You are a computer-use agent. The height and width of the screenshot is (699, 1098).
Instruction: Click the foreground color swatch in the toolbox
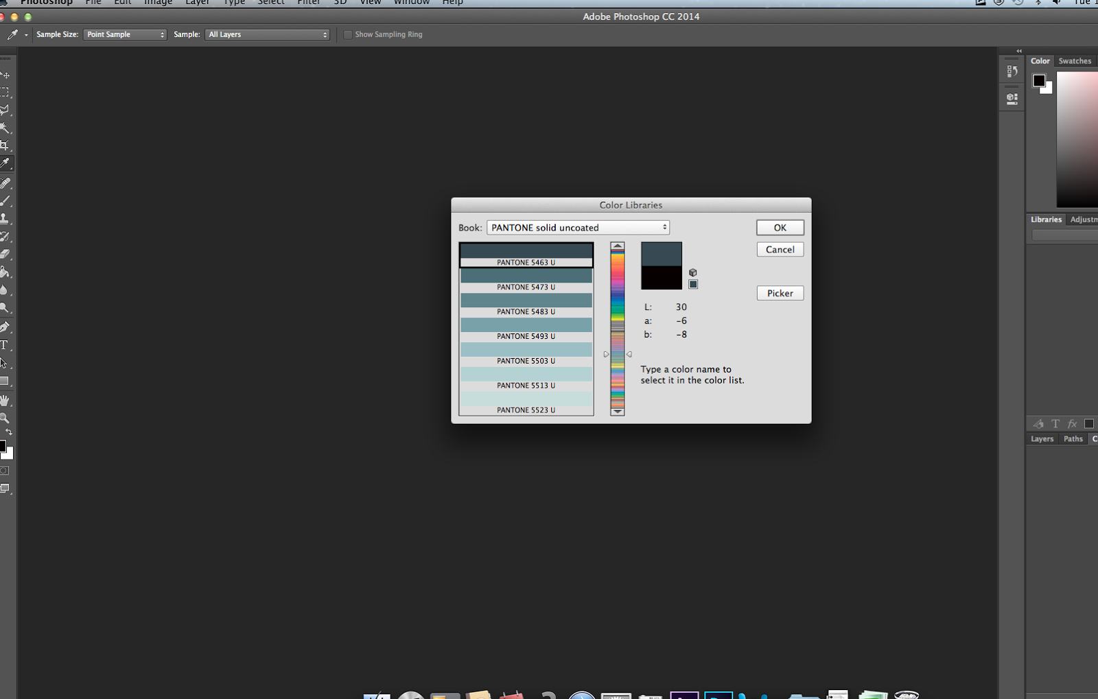[x=3, y=447]
